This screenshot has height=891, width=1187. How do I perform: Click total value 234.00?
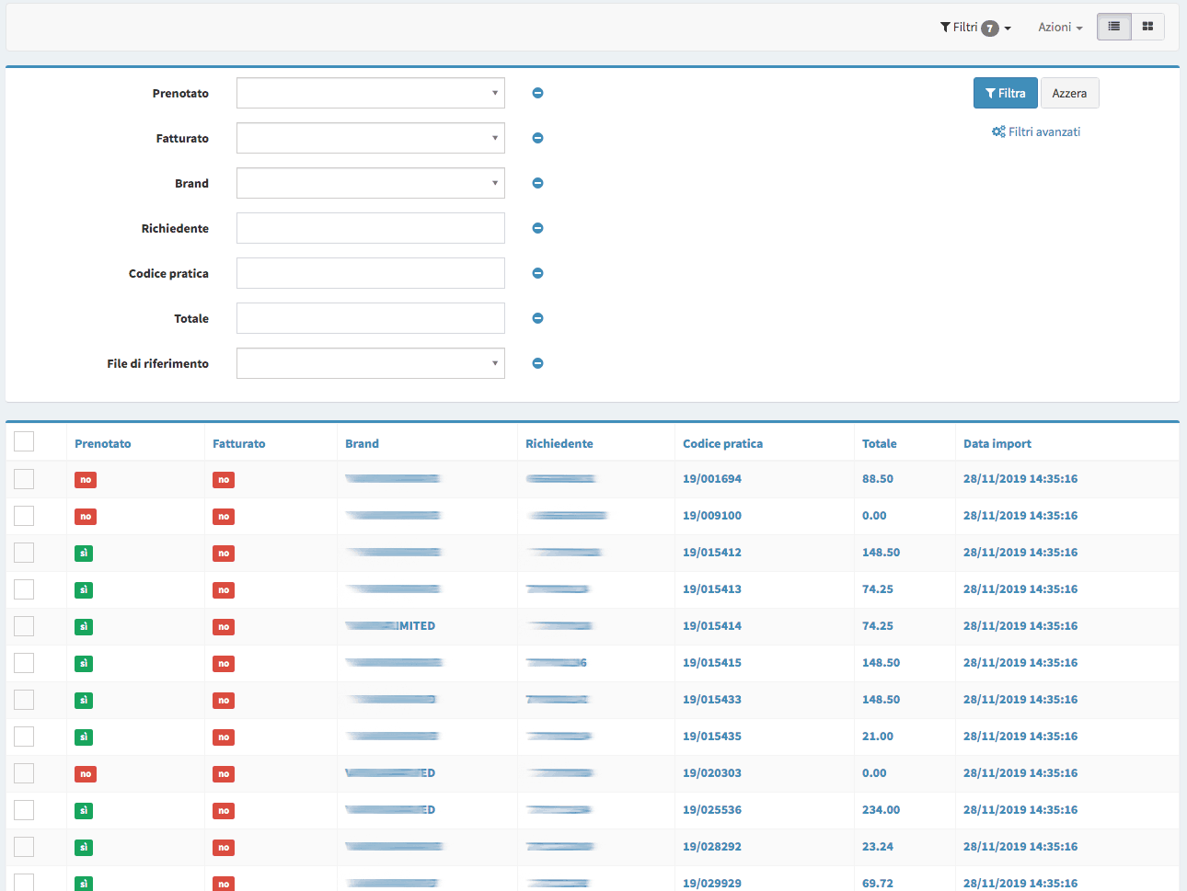882,810
